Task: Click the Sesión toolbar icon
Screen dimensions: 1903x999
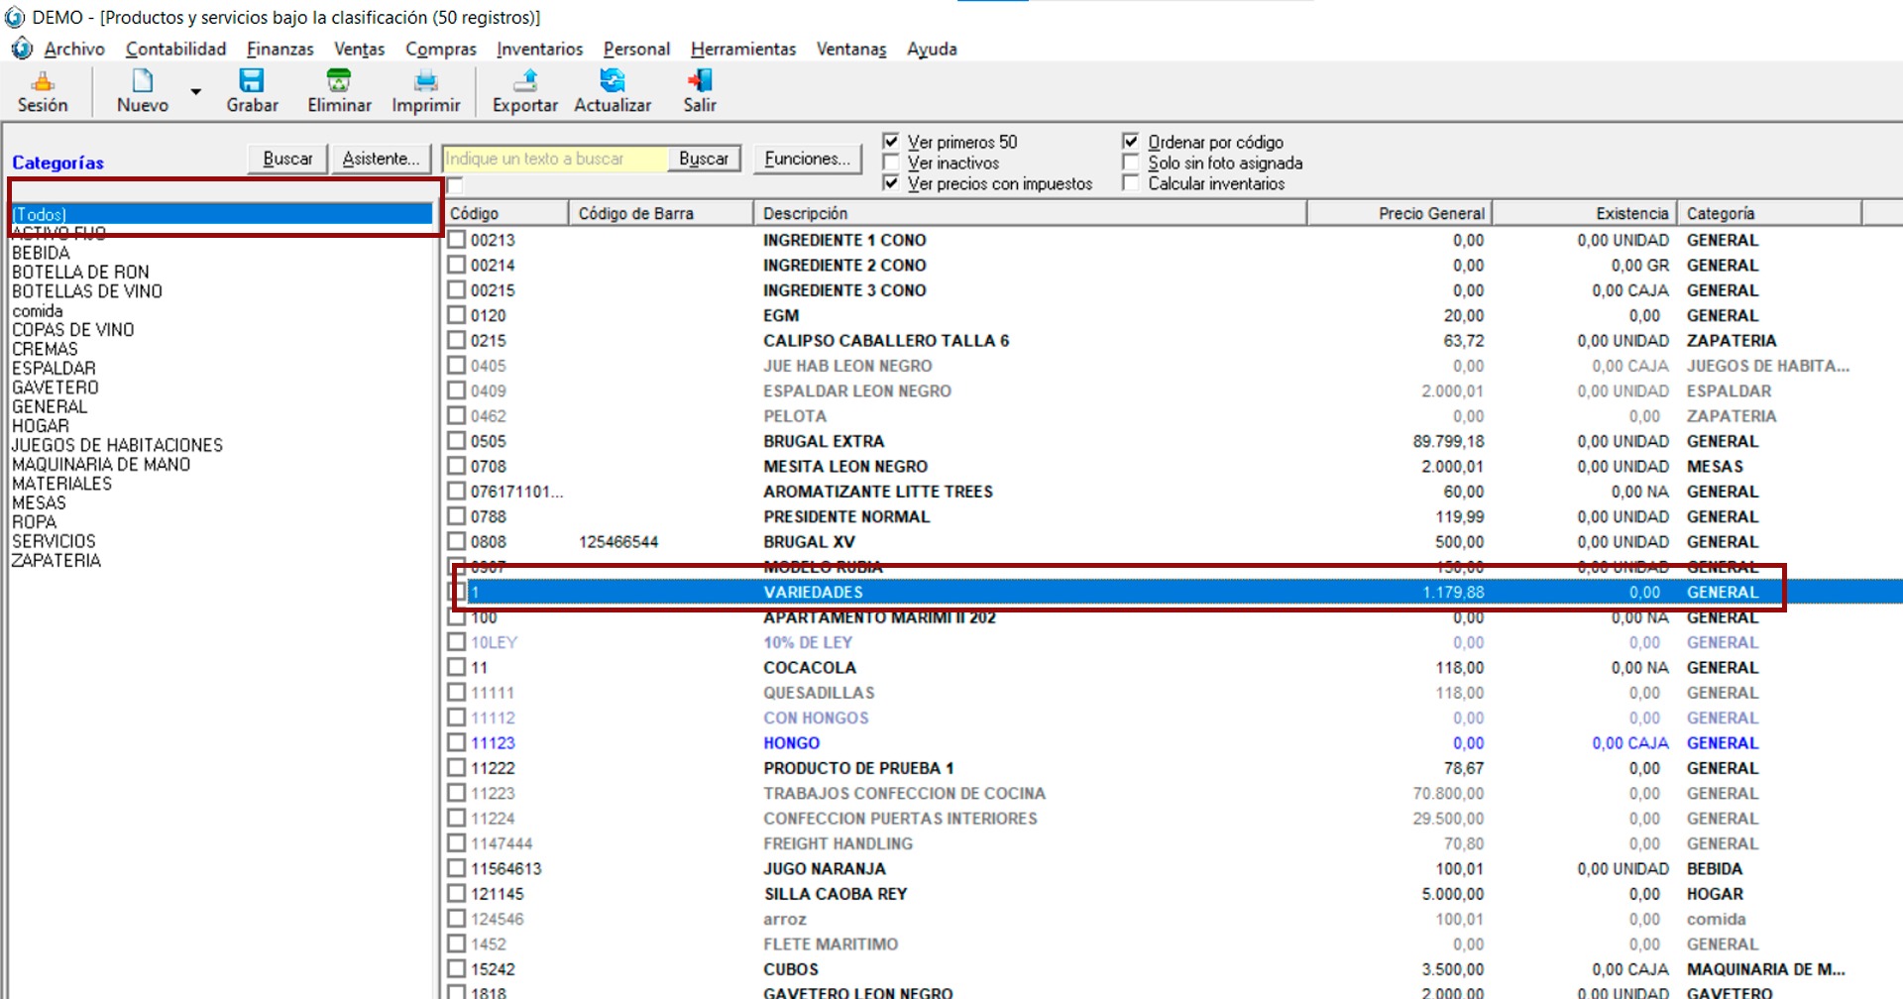Action: [x=43, y=81]
